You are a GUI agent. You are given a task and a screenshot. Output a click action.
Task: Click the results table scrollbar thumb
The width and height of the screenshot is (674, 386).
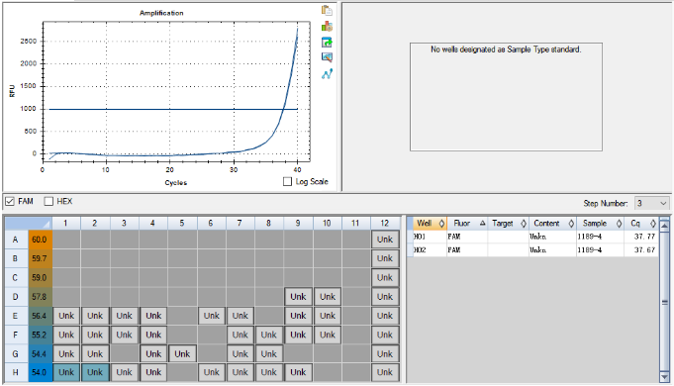(664, 302)
